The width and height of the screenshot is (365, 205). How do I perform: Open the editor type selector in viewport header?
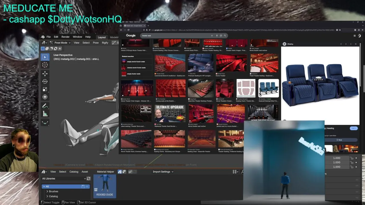[x=44, y=43]
